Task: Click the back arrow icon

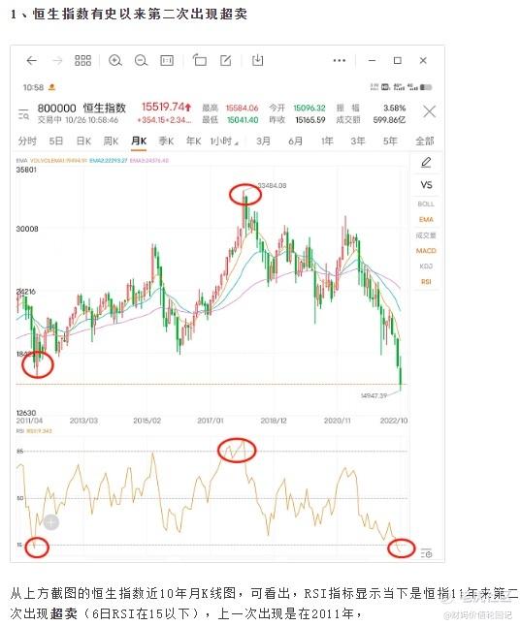Action: click(x=32, y=61)
